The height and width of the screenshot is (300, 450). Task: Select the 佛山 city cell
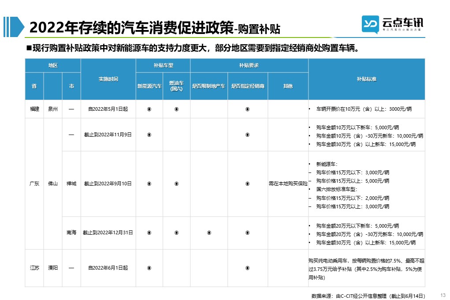point(53,184)
